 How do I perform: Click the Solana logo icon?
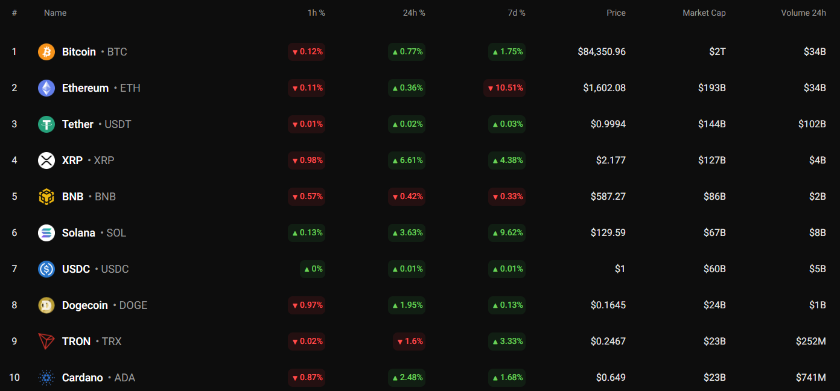point(46,233)
